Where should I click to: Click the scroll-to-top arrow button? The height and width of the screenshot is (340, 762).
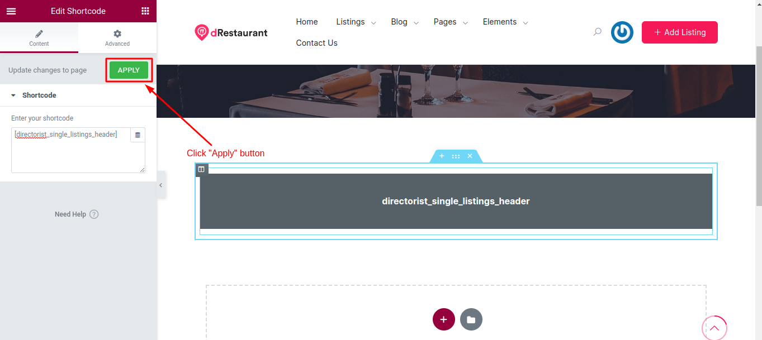pos(714,328)
